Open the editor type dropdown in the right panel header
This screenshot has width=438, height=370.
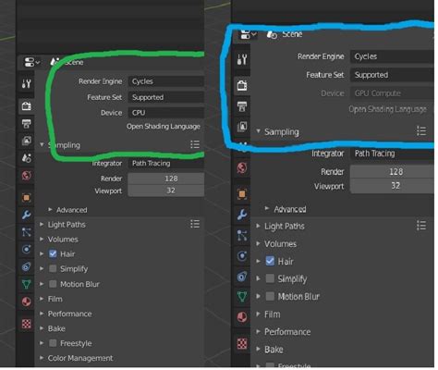[248, 34]
